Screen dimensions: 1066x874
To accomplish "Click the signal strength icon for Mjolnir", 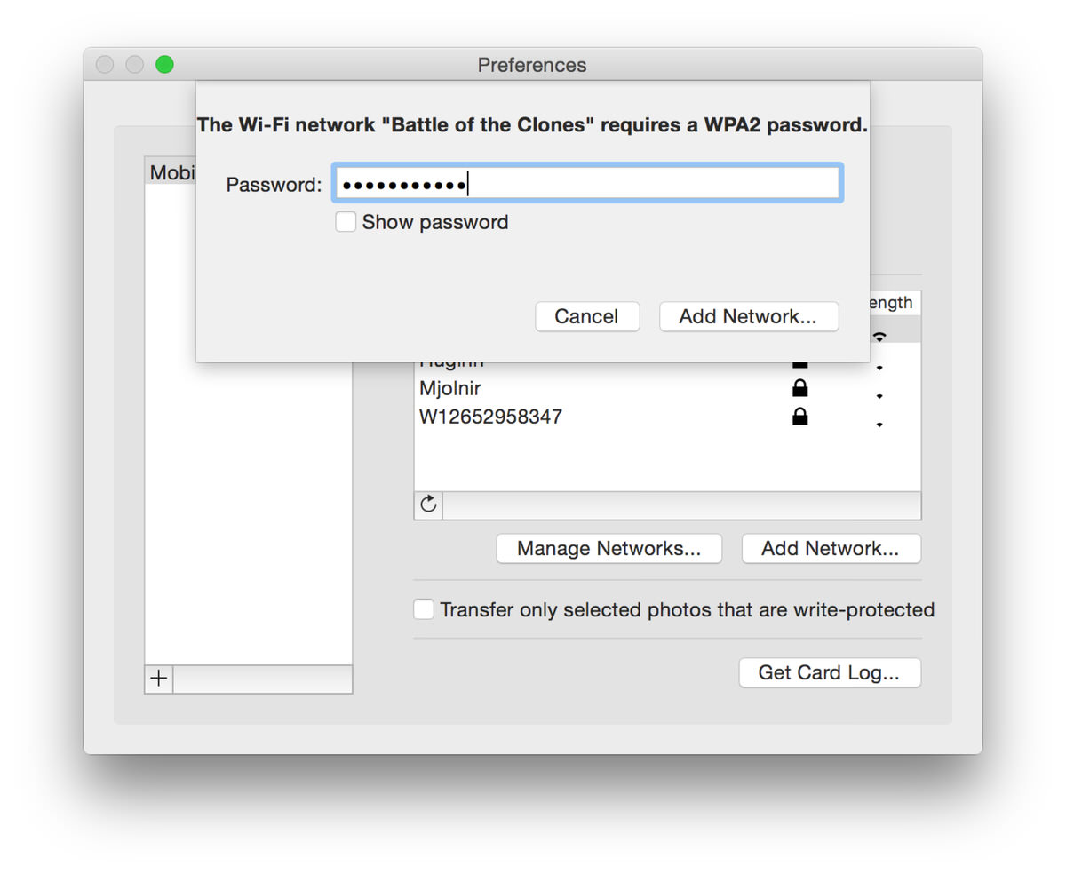I will (x=879, y=396).
